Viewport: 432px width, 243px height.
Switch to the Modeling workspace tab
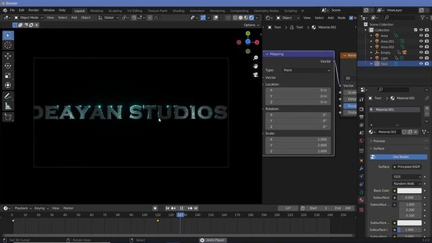[x=97, y=11]
